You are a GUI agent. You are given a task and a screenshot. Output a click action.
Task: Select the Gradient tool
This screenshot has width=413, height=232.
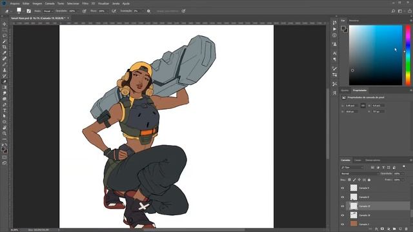tap(5, 88)
